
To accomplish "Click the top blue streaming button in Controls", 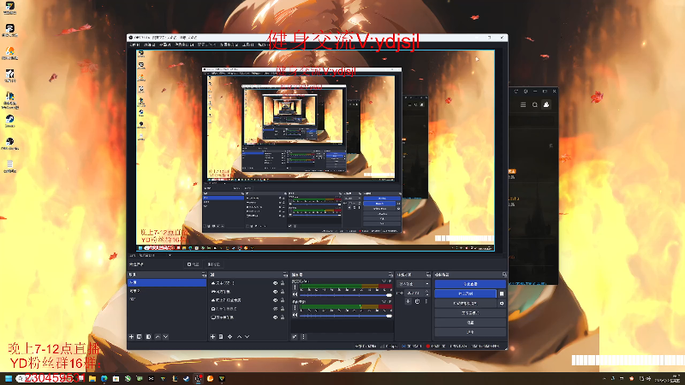I will click(470, 284).
